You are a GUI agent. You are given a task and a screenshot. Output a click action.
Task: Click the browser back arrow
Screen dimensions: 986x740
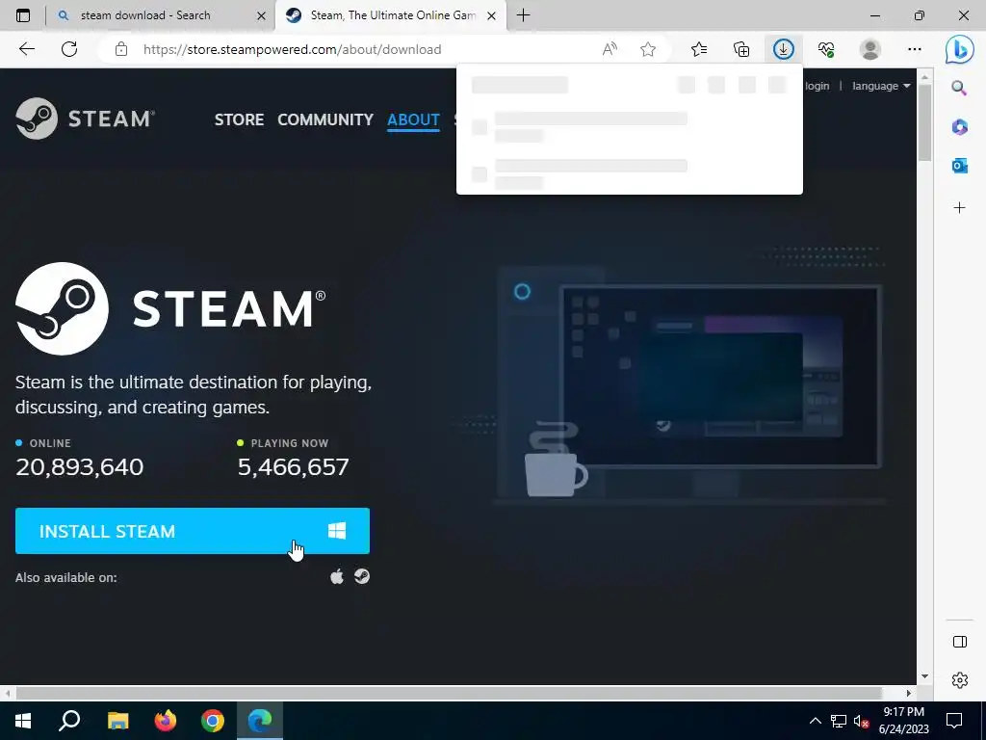pyautogui.click(x=26, y=49)
